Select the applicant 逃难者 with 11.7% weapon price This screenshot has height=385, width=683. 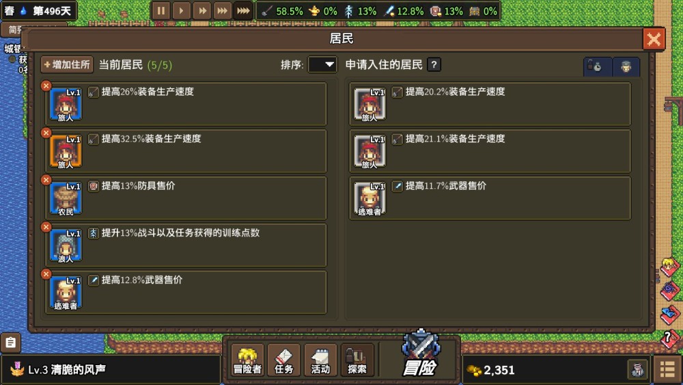point(490,198)
